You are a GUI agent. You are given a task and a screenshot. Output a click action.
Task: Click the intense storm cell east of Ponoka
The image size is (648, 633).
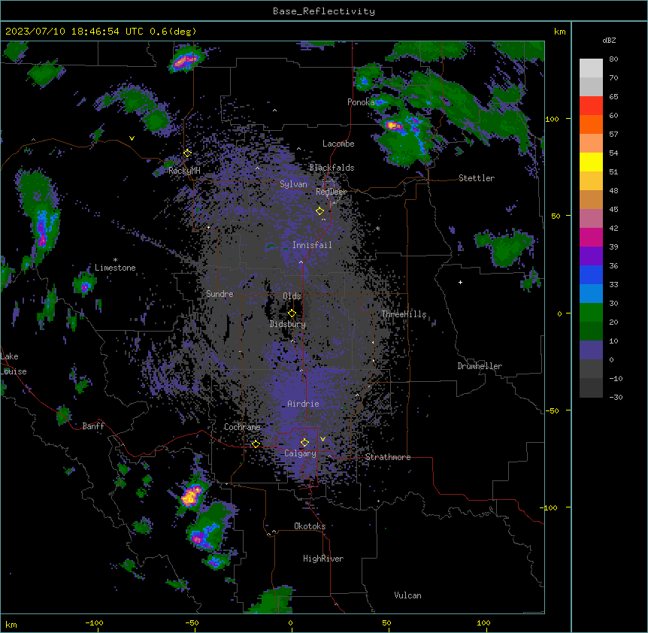coord(393,126)
